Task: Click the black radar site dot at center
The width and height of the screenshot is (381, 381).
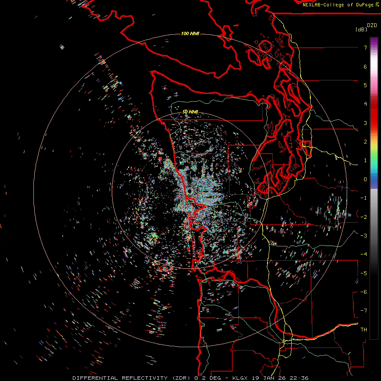Action: pos(189,192)
